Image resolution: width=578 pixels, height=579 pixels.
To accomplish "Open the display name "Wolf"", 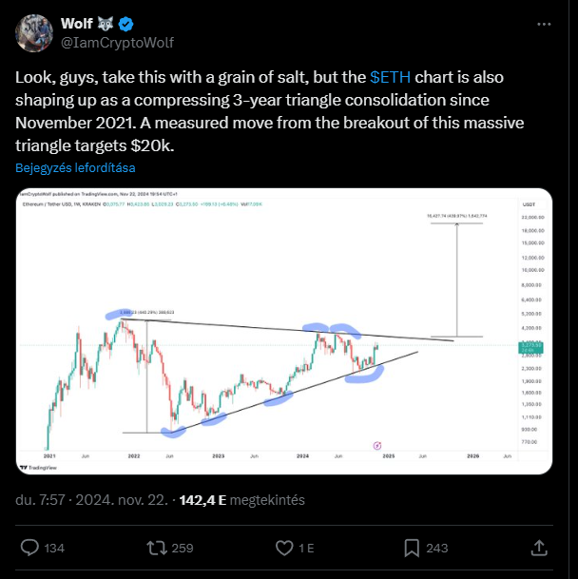I will click(x=77, y=23).
